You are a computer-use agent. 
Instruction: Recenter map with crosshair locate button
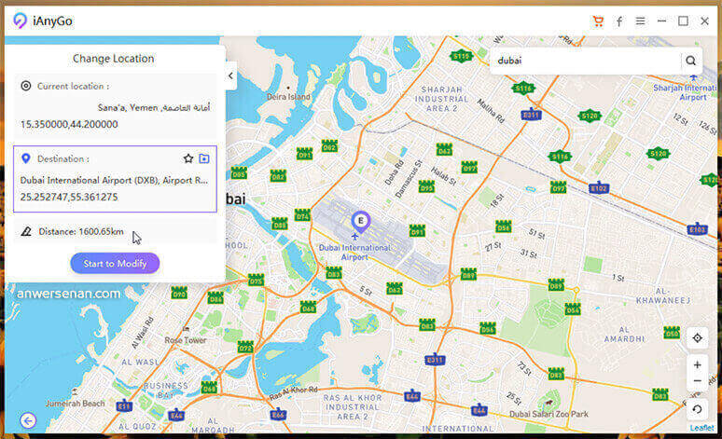click(x=697, y=338)
